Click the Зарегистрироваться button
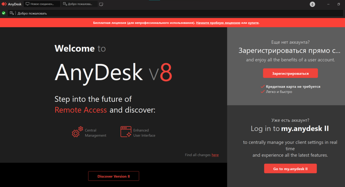 [290, 73]
